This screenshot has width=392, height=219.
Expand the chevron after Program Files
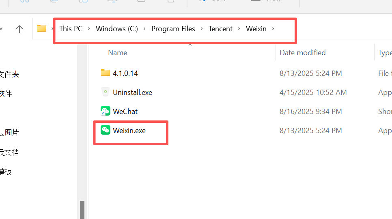click(202, 29)
